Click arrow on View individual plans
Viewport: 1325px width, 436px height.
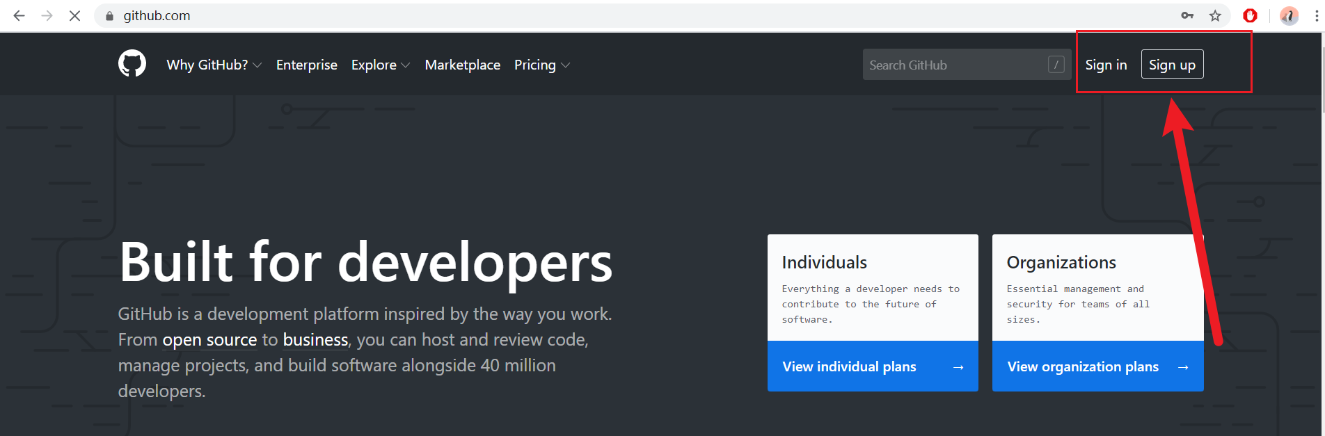(x=958, y=367)
